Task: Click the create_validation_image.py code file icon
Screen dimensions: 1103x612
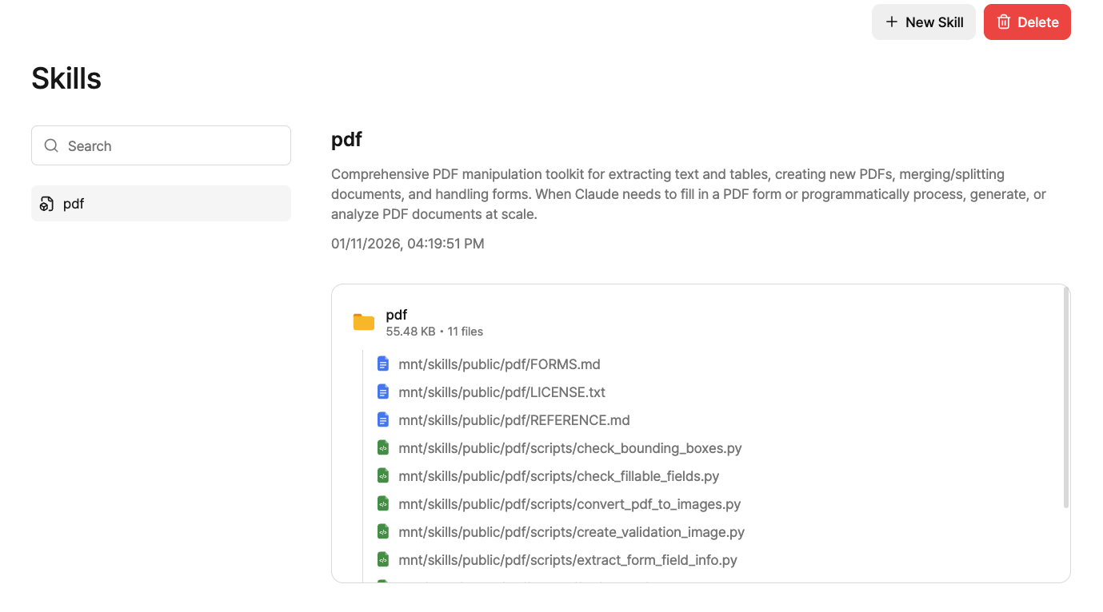Action: coord(383,532)
